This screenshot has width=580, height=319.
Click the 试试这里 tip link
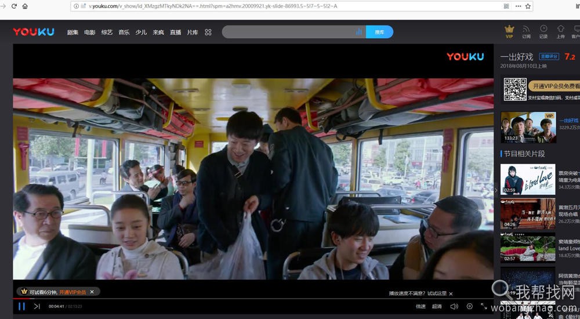(x=437, y=293)
